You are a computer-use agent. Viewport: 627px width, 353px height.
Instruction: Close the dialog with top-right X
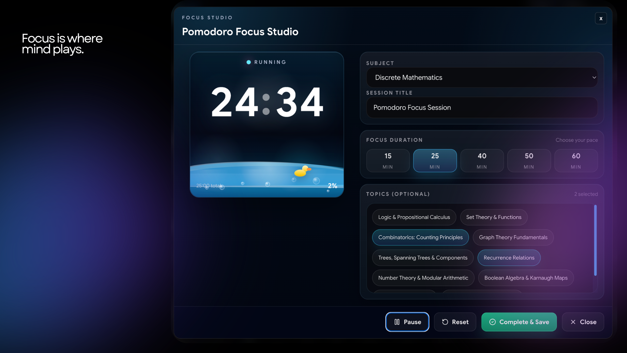601,19
